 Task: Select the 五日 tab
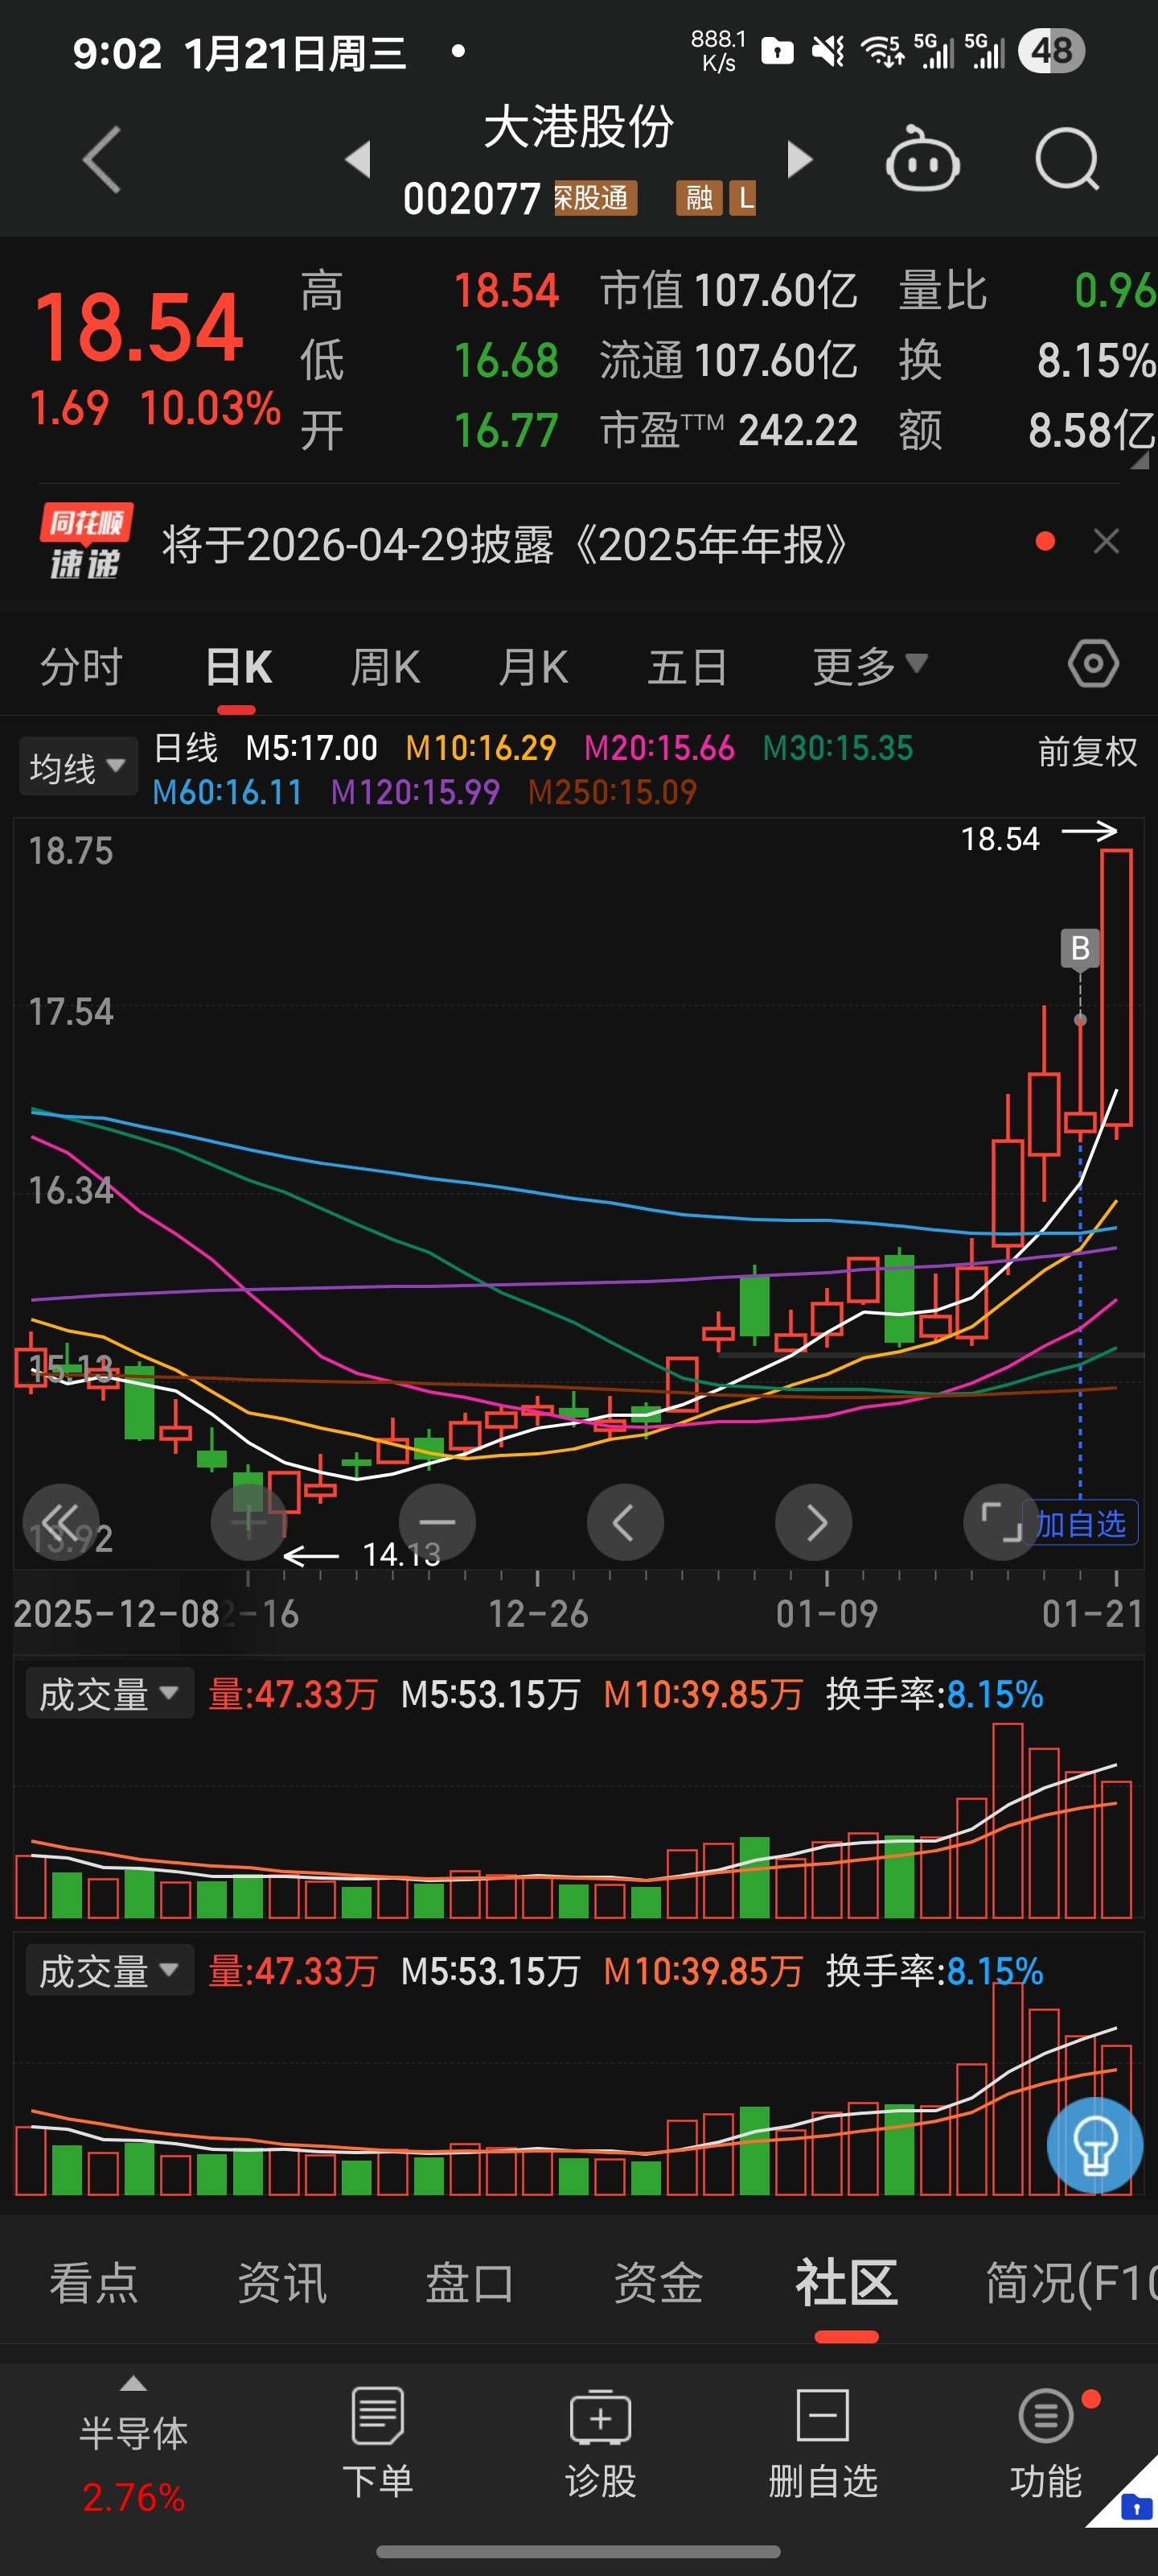pyautogui.click(x=687, y=666)
